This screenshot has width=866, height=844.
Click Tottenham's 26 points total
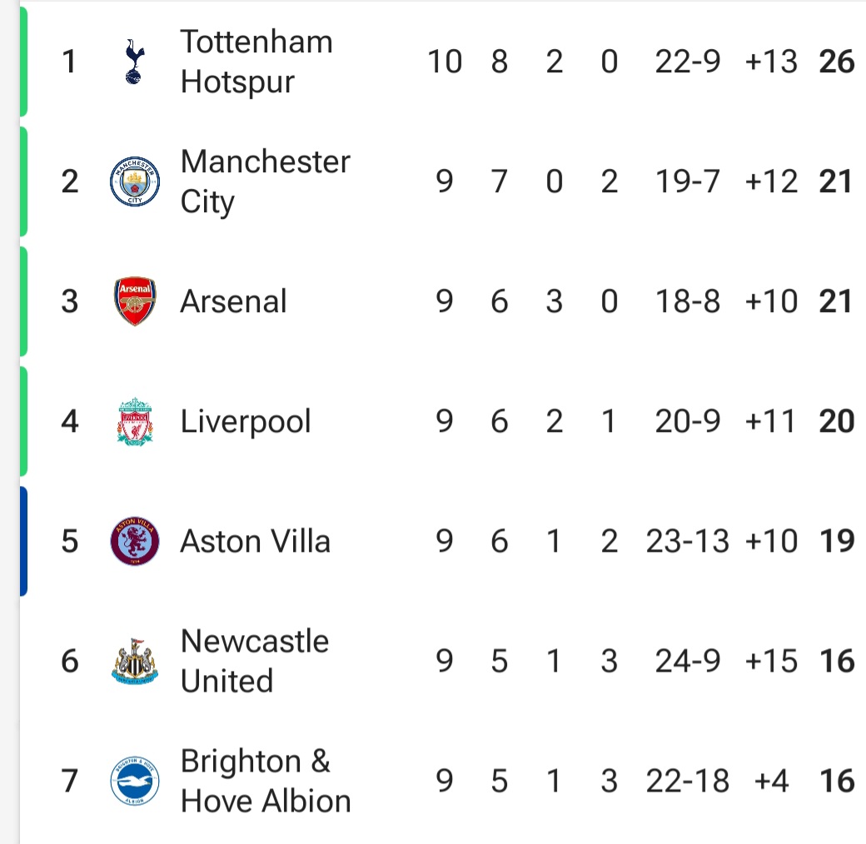click(837, 62)
